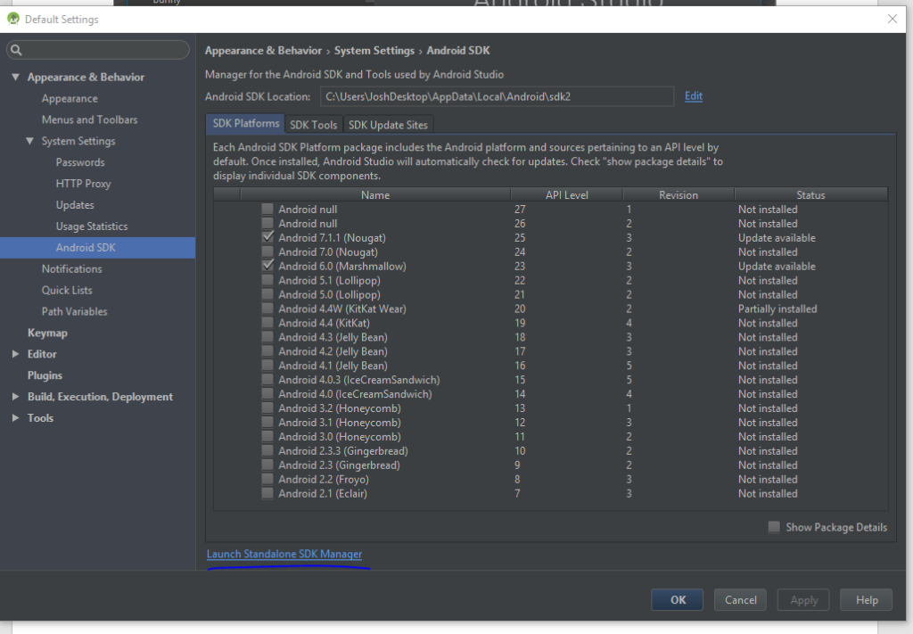The height and width of the screenshot is (634, 913).
Task: Switch to the SDK Tools tab
Action: click(313, 125)
